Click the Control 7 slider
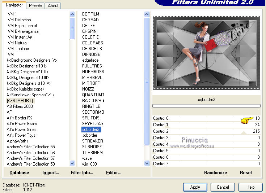Screen dimensions: 266x193 [x=206, y=163]
